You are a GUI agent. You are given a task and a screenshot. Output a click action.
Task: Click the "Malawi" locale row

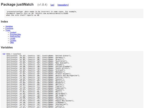coord(35,97)
